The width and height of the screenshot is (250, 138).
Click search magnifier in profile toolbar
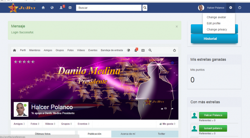(x=150, y=50)
